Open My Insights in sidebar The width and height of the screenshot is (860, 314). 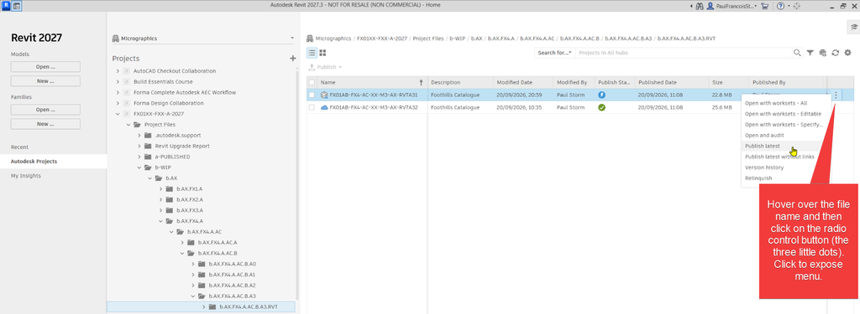pos(26,176)
